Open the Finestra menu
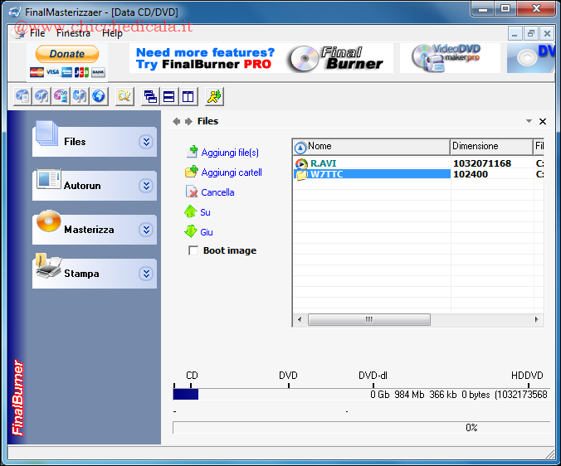The height and width of the screenshot is (466, 561). [73, 33]
